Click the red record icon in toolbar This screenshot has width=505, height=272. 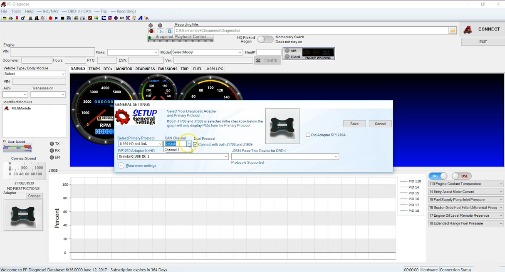tap(50, 18)
